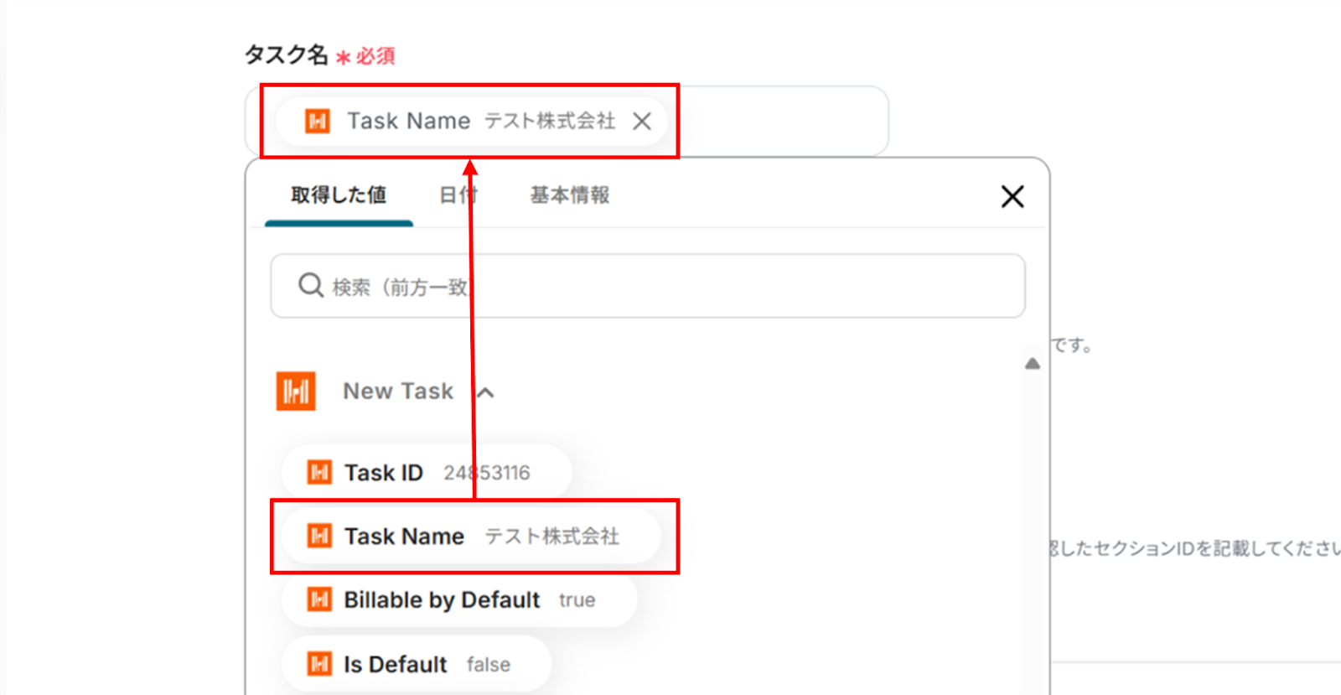
Task: Choose the Task ID value 24853116
Action: point(427,473)
